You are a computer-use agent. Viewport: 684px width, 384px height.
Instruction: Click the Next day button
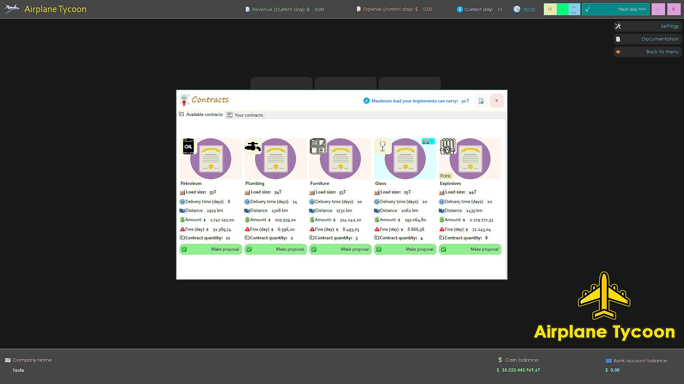[x=615, y=9]
